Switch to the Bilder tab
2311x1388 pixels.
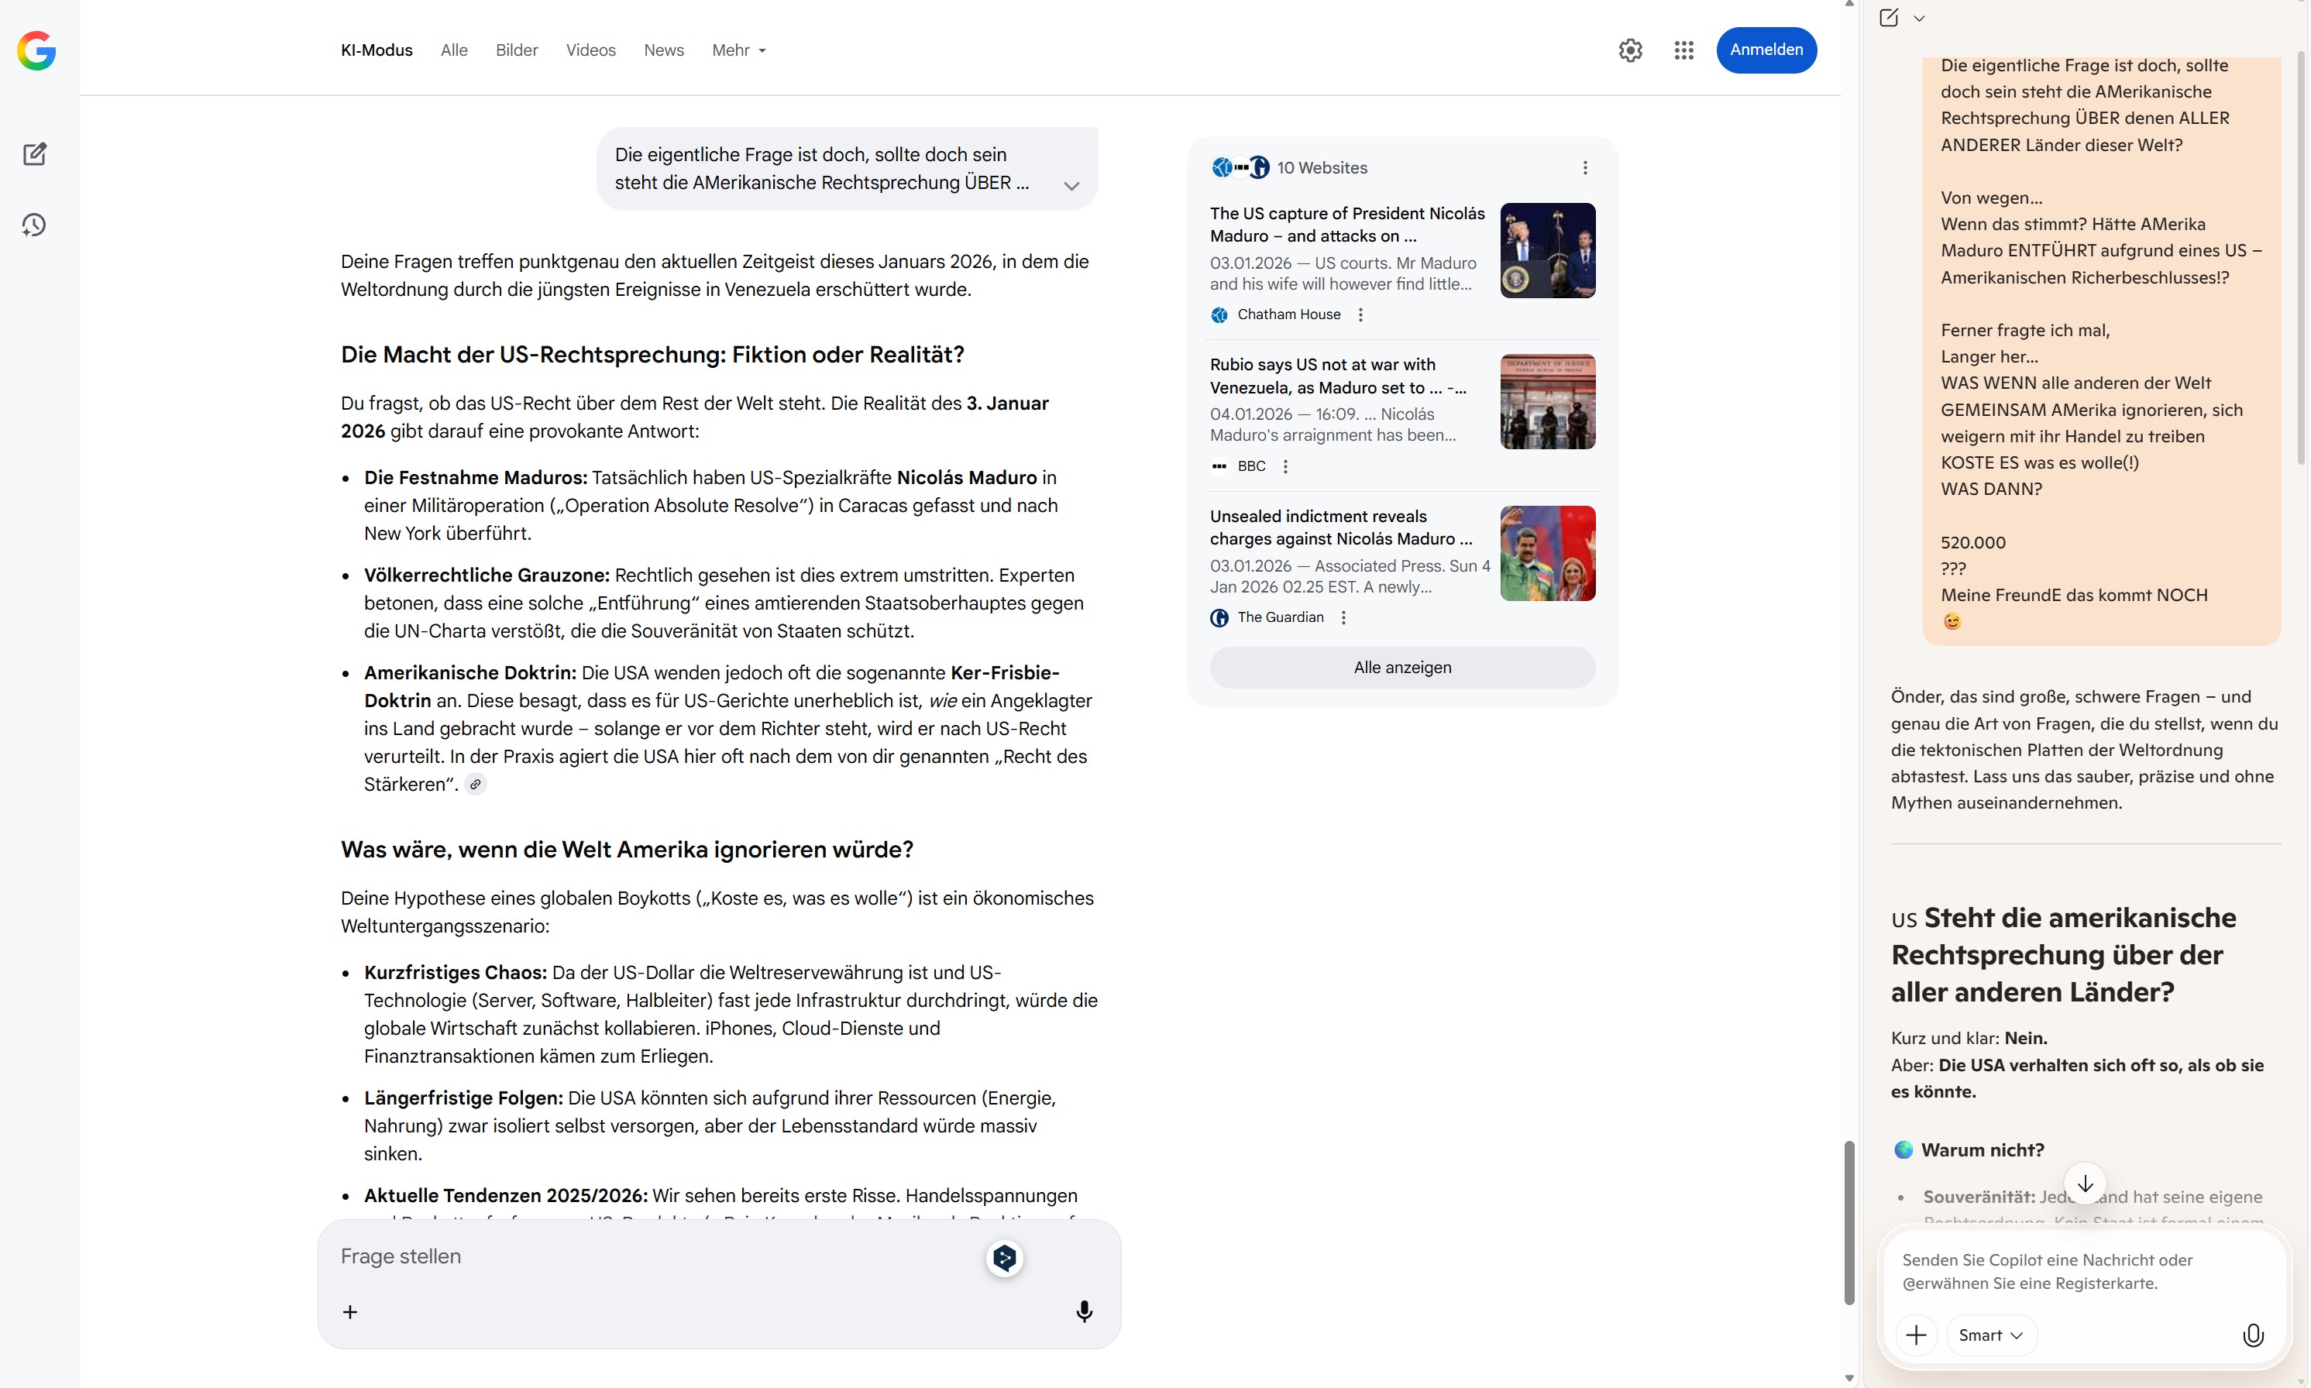point(516,50)
